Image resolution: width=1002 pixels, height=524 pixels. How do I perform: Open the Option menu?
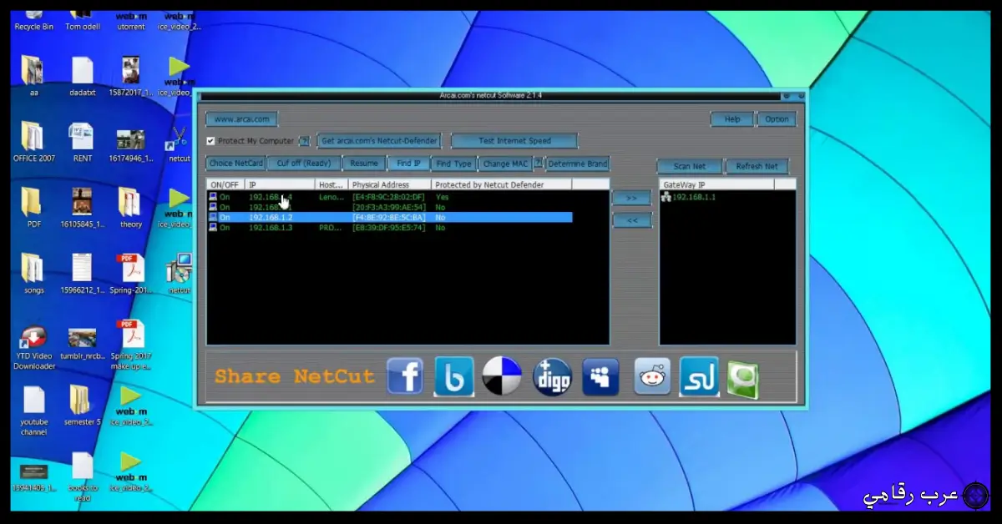click(x=776, y=118)
